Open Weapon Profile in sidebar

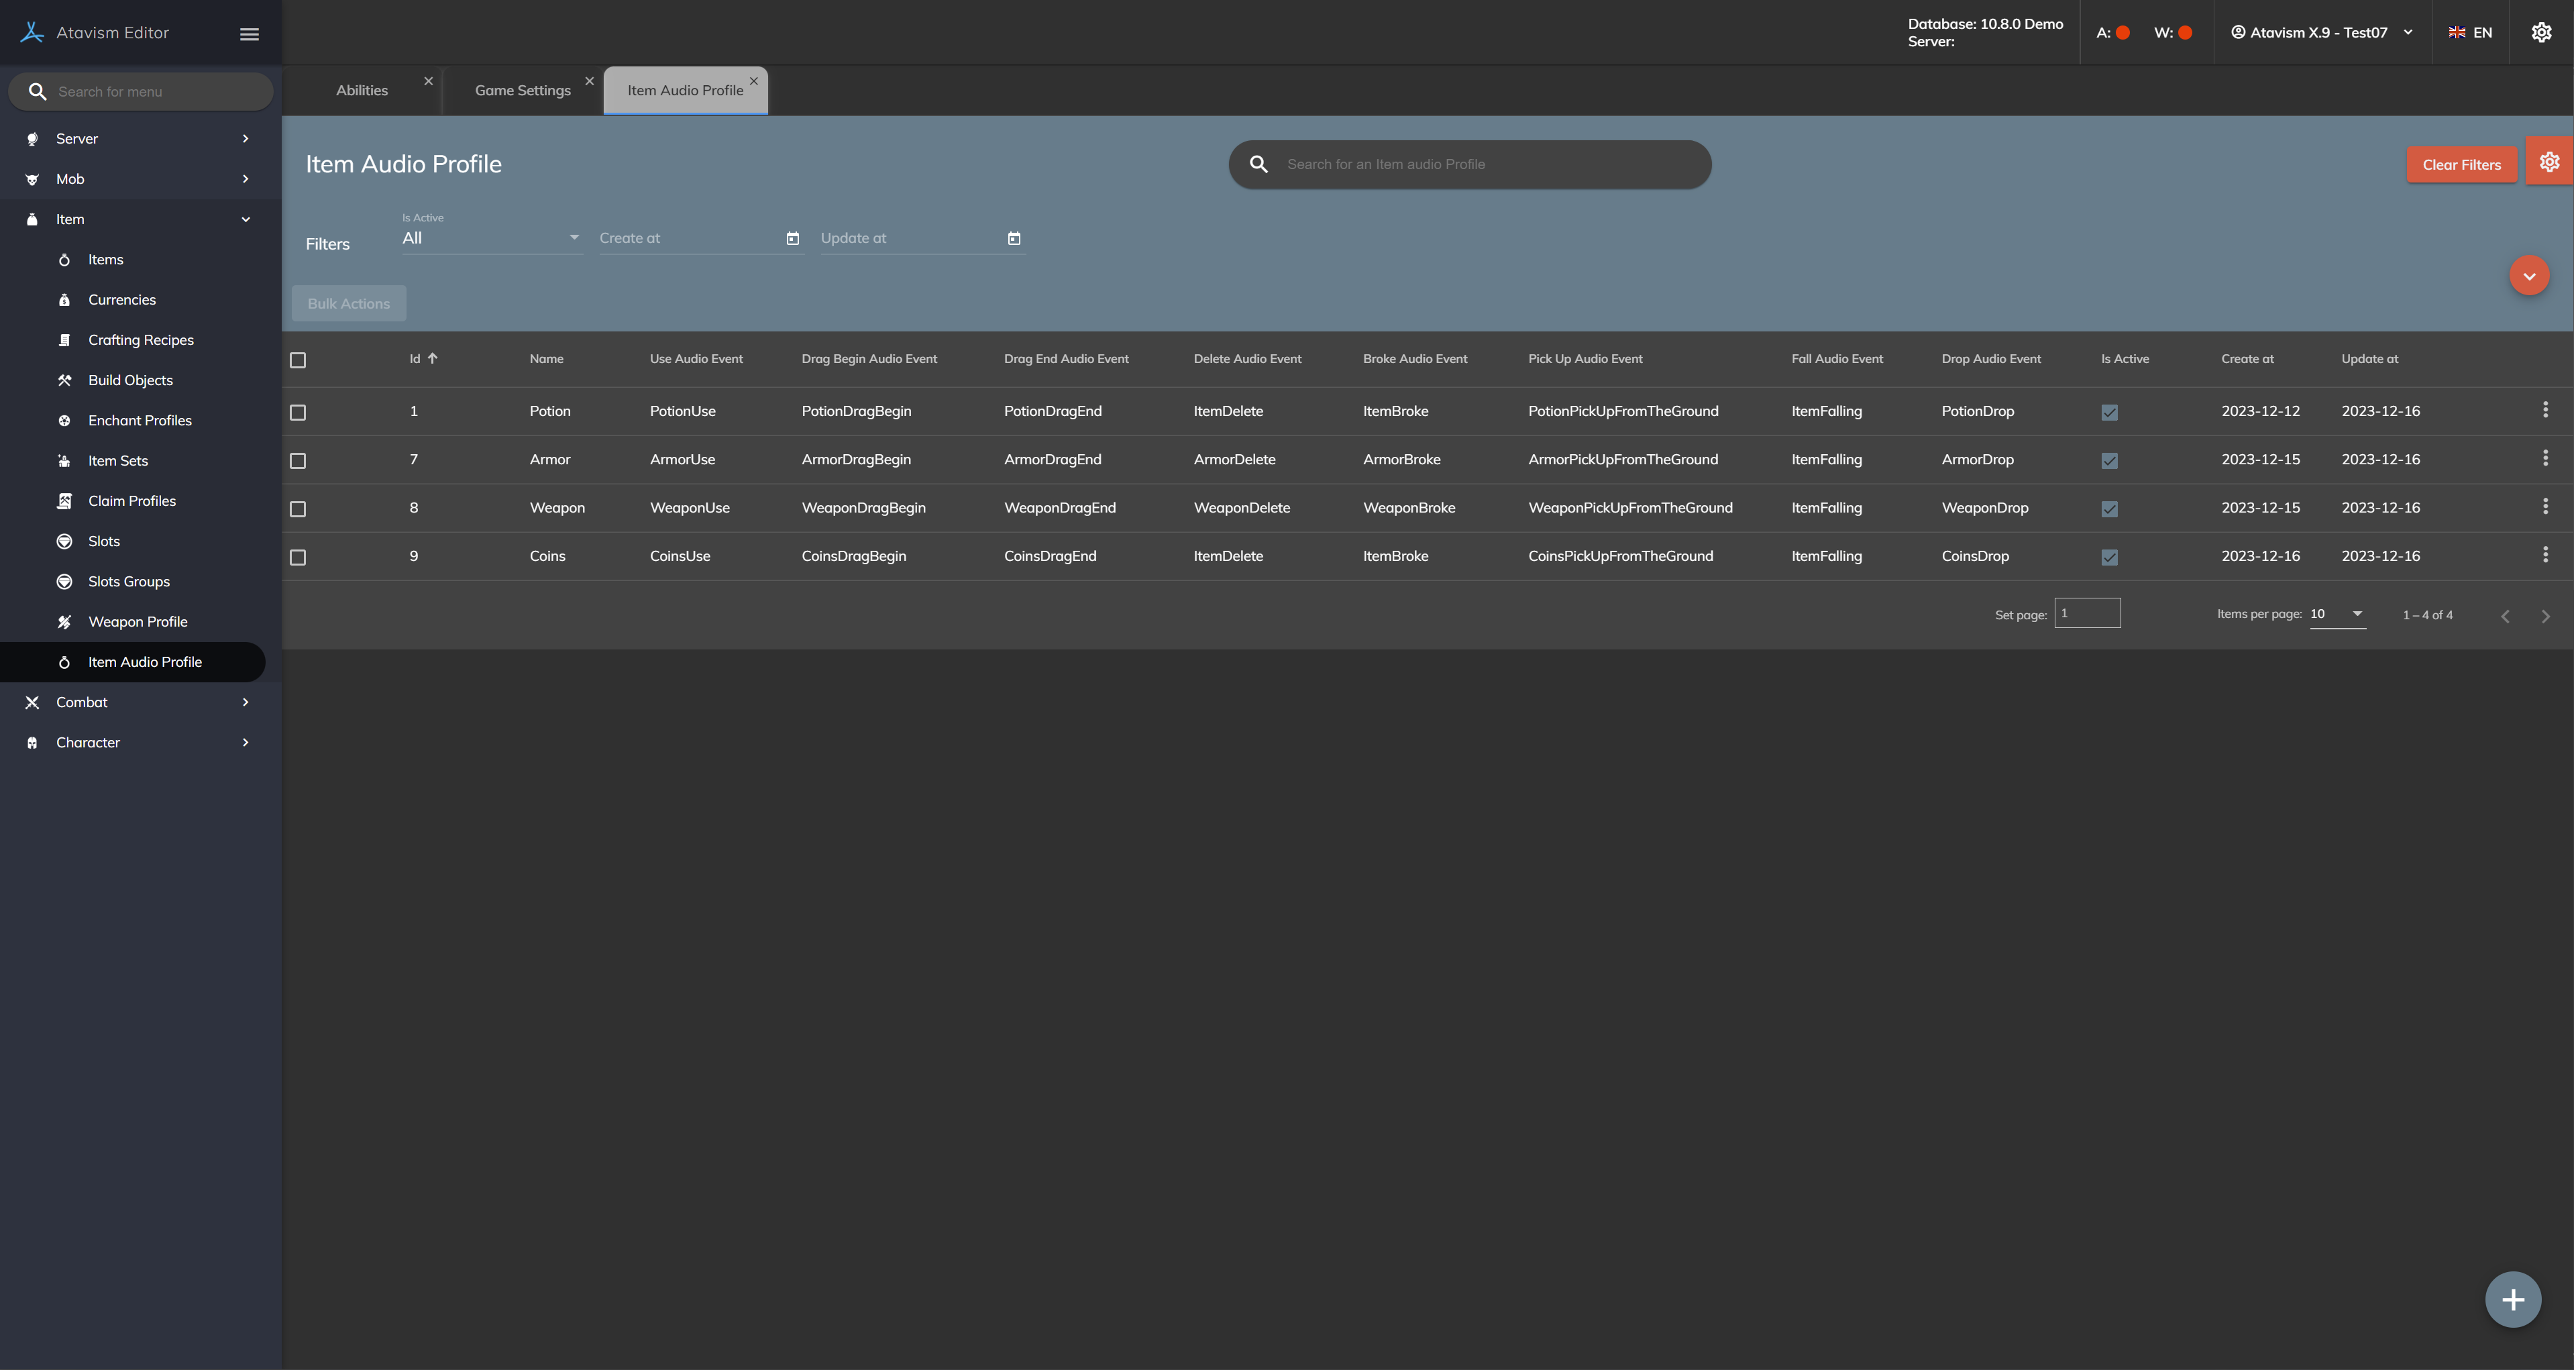tap(138, 621)
